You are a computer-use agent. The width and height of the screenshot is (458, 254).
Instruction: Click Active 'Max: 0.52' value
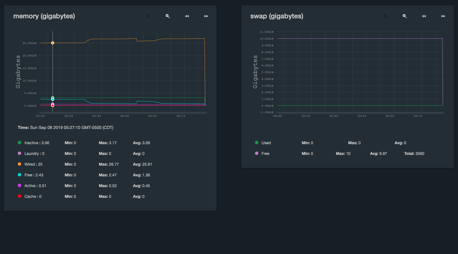(108, 186)
